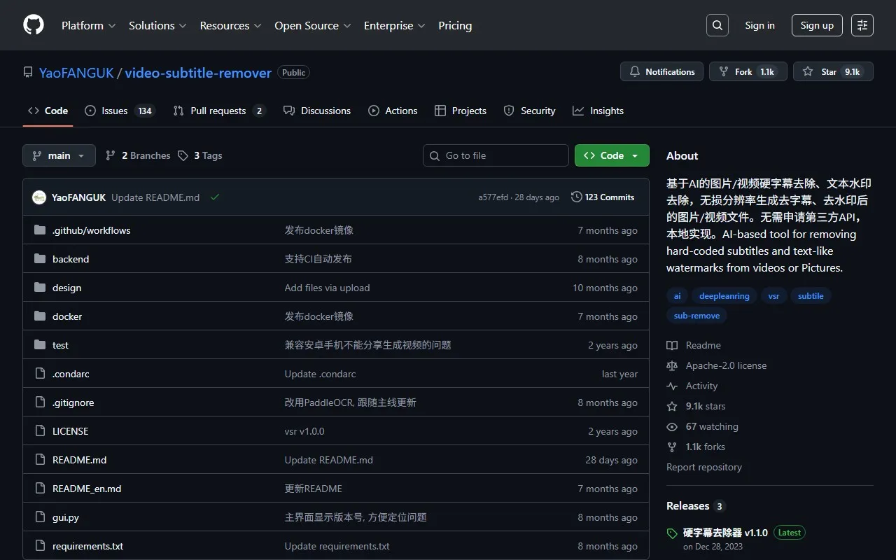Open the Solutions navigation menu
Screen dimensions: 896x560
(157, 25)
